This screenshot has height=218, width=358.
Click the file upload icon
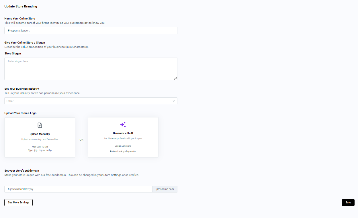(40, 125)
